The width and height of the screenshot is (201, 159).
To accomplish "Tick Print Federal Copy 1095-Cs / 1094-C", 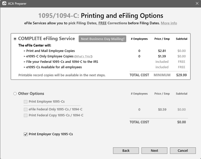I will click(26, 115).
